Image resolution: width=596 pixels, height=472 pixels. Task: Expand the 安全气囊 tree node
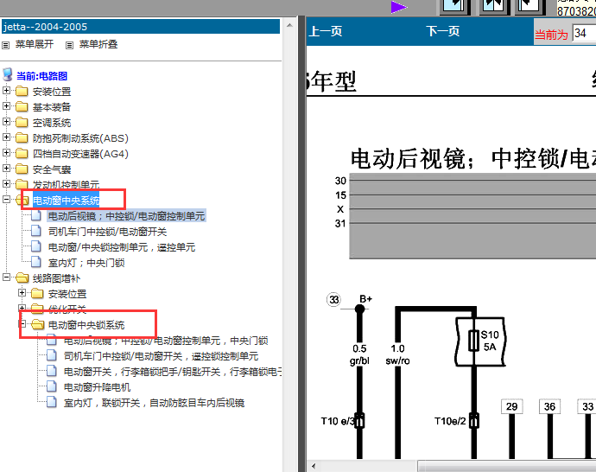pos(6,169)
